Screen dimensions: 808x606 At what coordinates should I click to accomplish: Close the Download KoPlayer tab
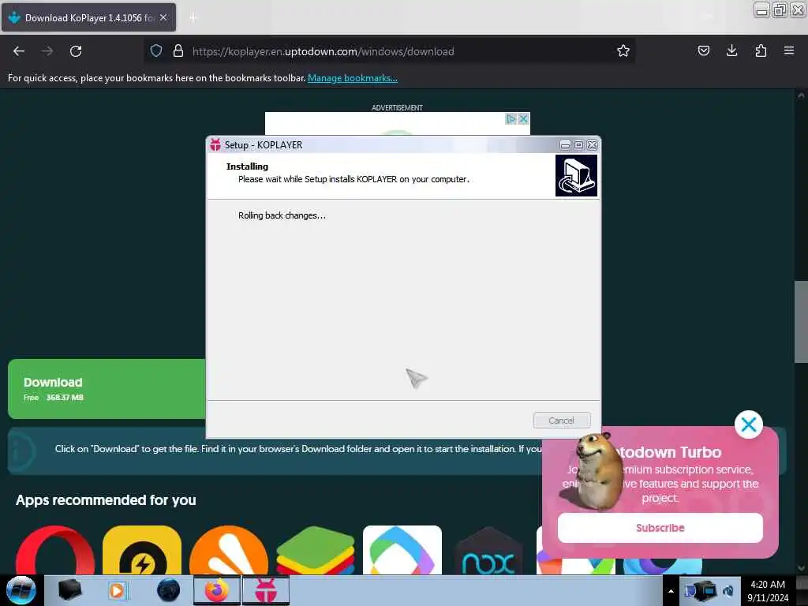coord(163,17)
